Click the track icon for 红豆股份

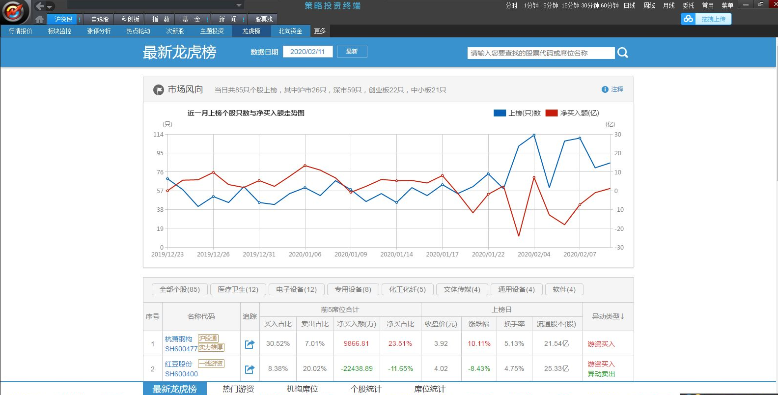pyautogui.click(x=250, y=369)
